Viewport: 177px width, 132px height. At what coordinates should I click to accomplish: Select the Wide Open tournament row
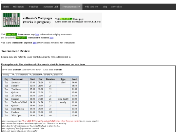coord(41,115)
